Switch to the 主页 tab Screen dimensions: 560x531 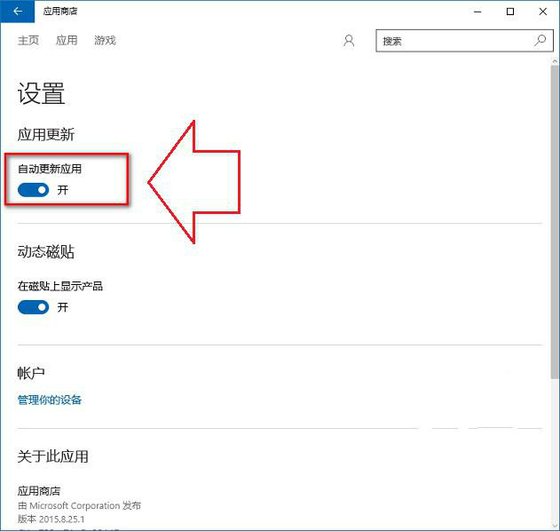(x=28, y=41)
